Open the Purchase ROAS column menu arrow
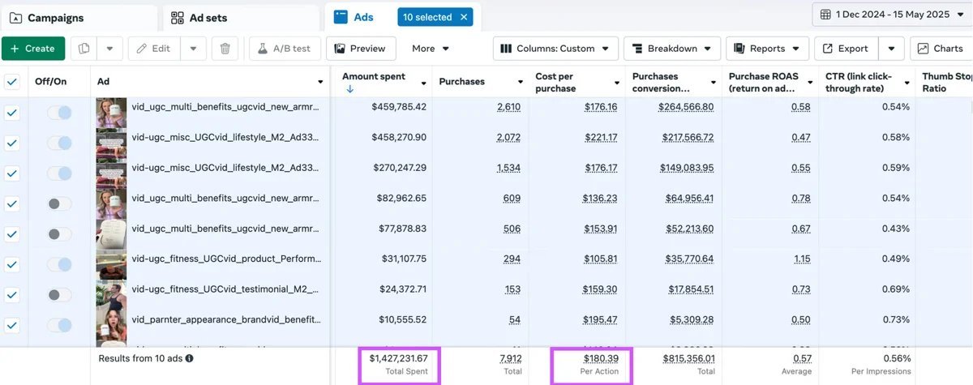 (x=810, y=83)
